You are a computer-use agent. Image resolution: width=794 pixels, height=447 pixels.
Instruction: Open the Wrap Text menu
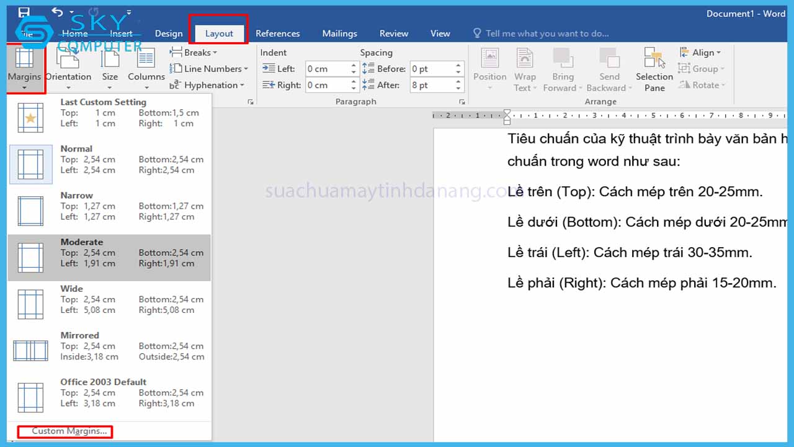point(525,69)
